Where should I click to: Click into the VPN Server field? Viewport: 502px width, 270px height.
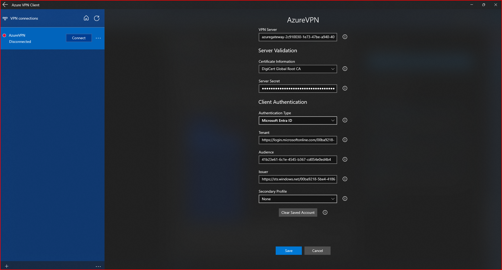(298, 37)
